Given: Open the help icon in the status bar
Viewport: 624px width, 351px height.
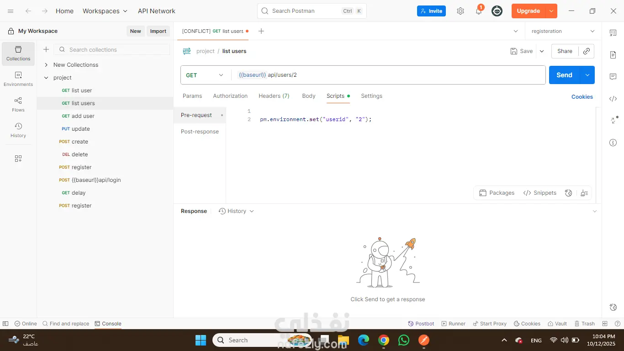Looking at the screenshot, I should (x=617, y=324).
